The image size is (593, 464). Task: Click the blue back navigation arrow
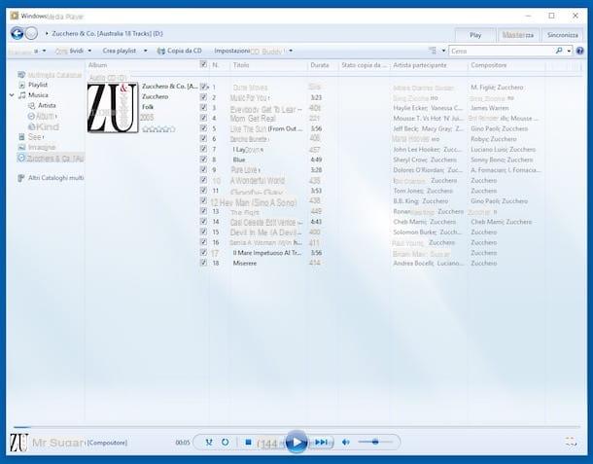pos(17,33)
